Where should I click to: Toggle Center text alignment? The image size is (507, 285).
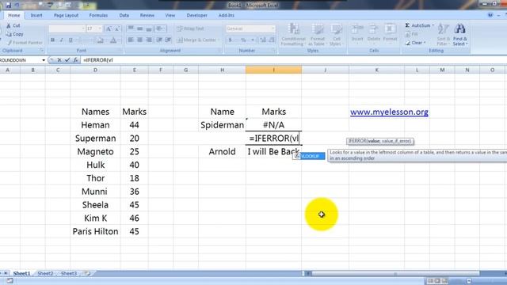139,40
